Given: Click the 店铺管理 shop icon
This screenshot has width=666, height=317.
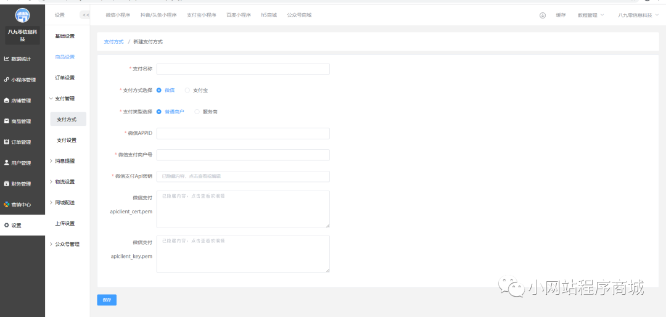Looking at the screenshot, I should [6, 101].
